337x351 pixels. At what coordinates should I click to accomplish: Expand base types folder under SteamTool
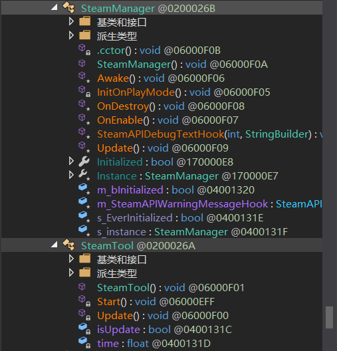point(71,259)
